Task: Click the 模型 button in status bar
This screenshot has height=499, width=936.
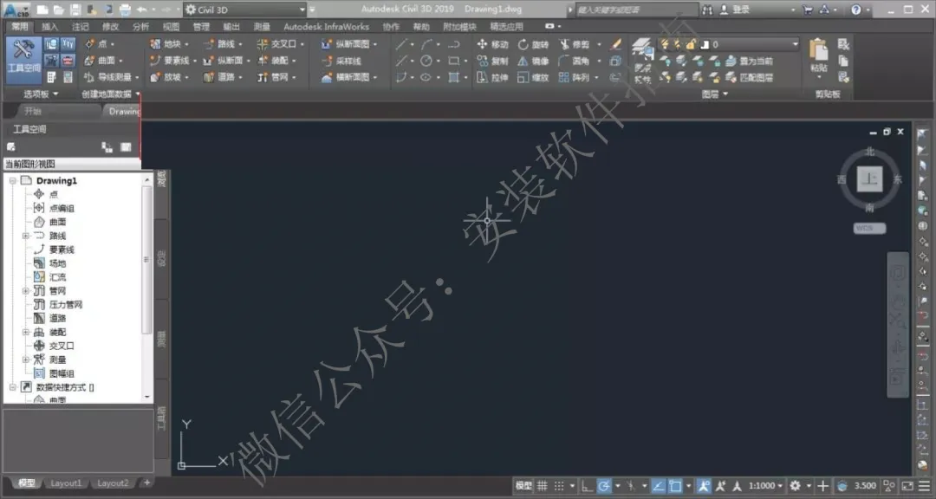Action: (x=523, y=486)
